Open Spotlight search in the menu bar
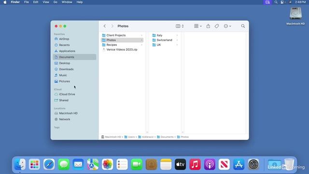This screenshot has width=309, height=174. [x=276, y=2]
